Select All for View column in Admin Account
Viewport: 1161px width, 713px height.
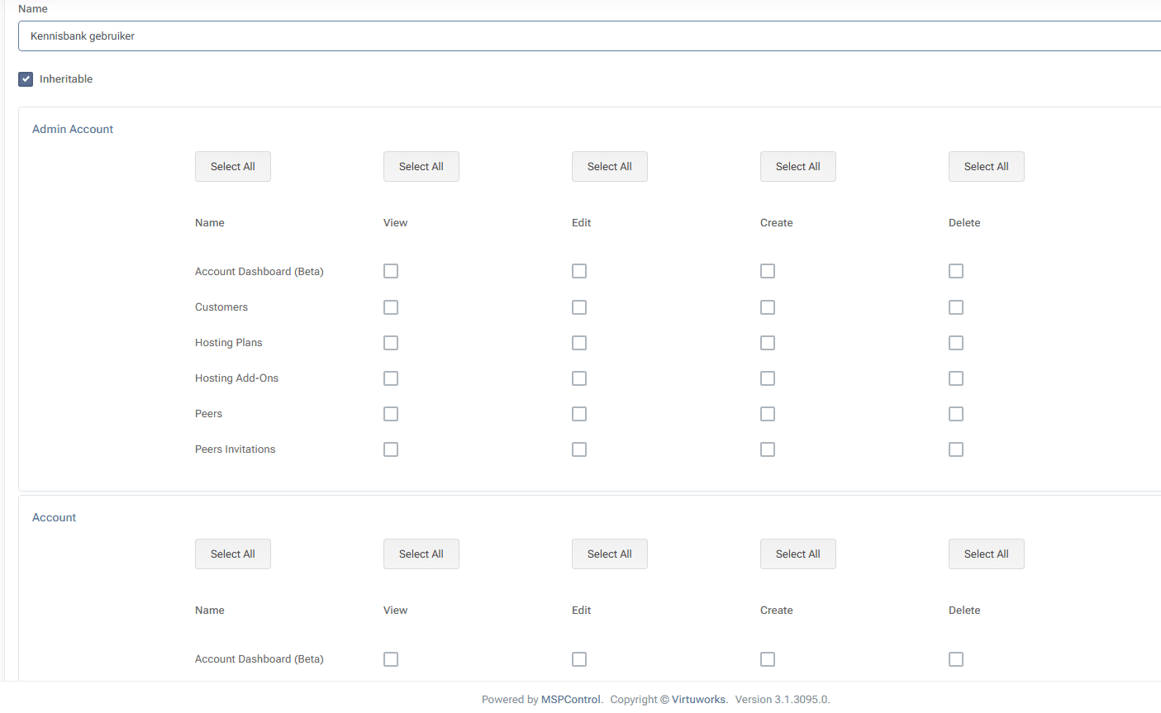[421, 166]
